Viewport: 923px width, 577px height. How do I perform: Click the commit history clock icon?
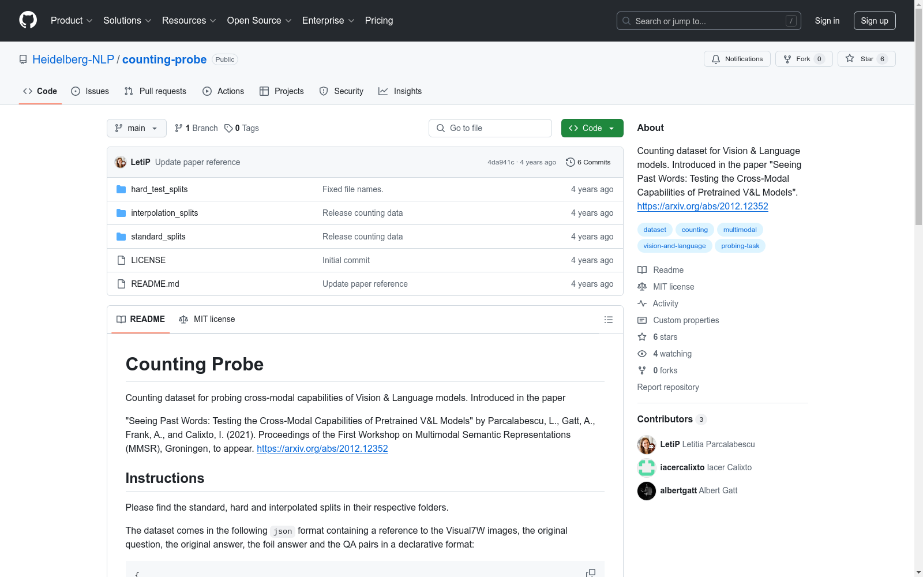click(571, 162)
